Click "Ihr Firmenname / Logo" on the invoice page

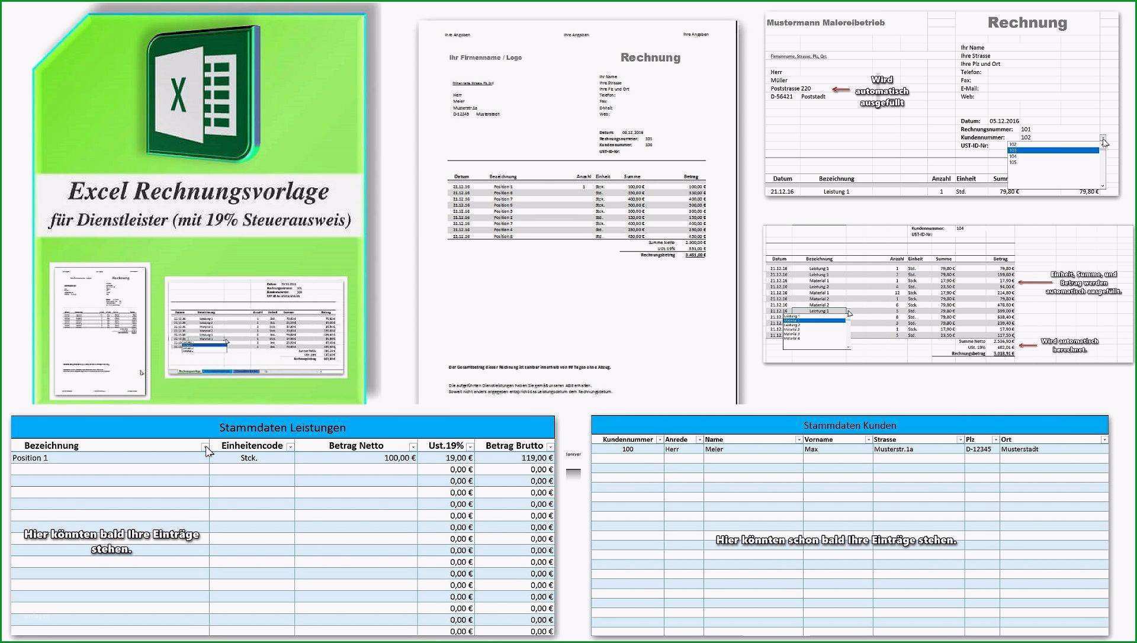pyautogui.click(x=486, y=57)
